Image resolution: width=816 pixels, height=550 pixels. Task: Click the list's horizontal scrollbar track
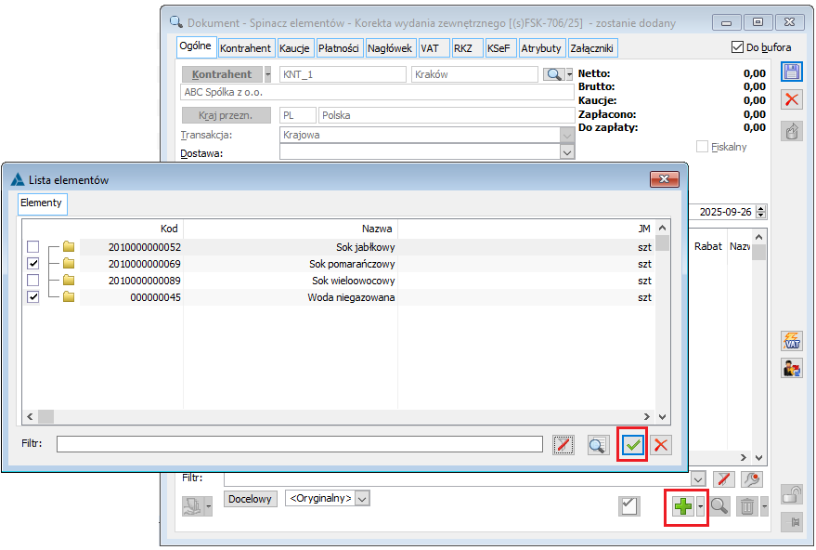tap(343, 417)
